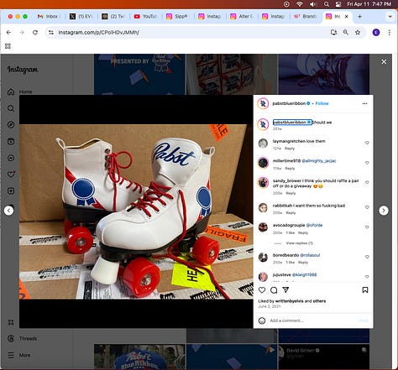
Task: Follow pabstblueribbon account
Action: coord(322,103)
